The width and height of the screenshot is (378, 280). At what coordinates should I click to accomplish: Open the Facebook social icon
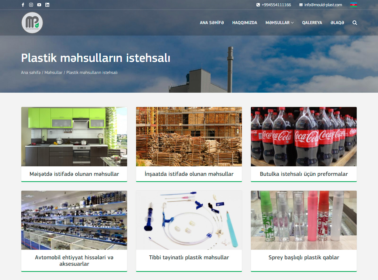[23, 5]
